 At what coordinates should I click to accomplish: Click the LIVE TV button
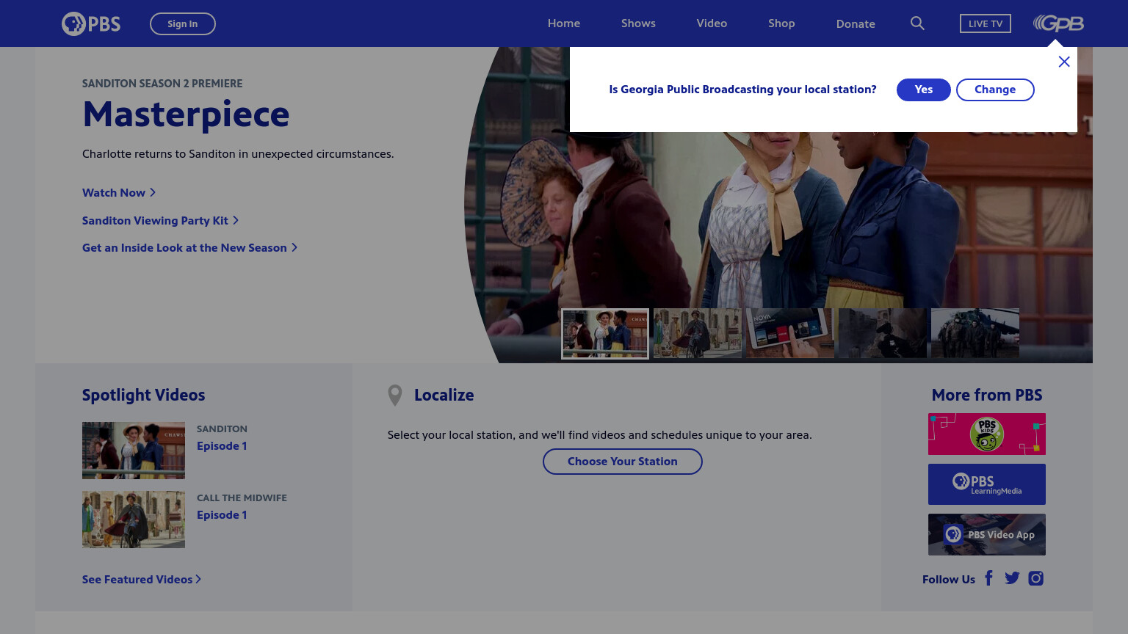[986, 23]
